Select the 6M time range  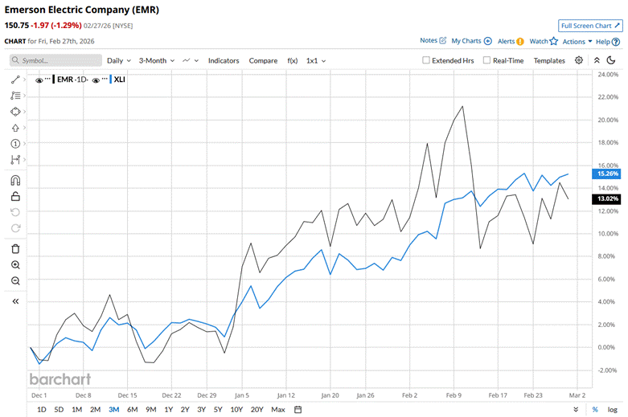pyautogui.click(x=133, y=410)
